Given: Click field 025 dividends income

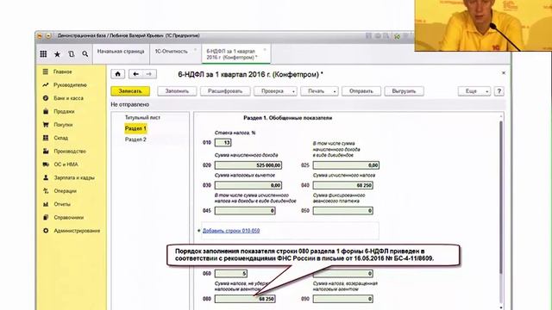Looking at the screenshot, I should pos(346,165).
